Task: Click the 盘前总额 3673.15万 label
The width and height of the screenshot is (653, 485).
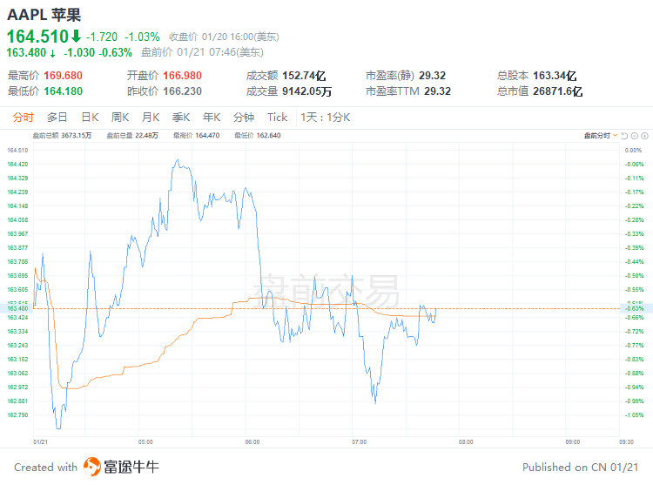Action: (x=62, y=135)
